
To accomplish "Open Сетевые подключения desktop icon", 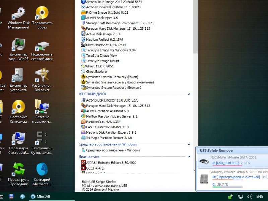I will (x=42, y=112).
